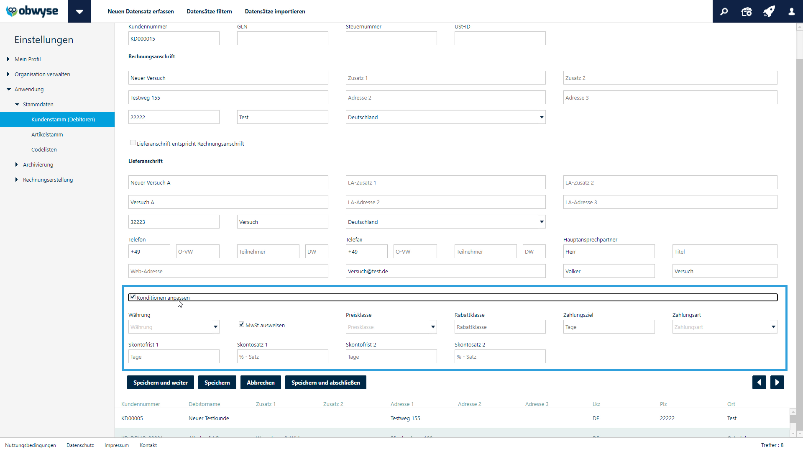
Task: Open Rechnungsanschrift country dropdown Deutschland
Action: (x=445, y=117)
